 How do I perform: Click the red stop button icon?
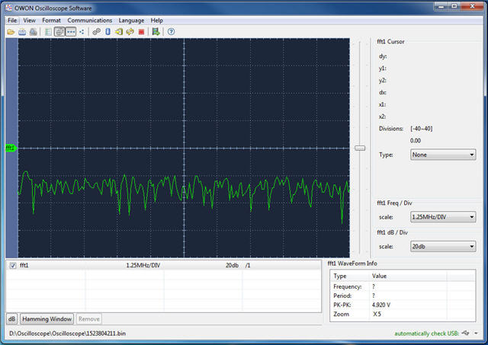coord(141,32)
